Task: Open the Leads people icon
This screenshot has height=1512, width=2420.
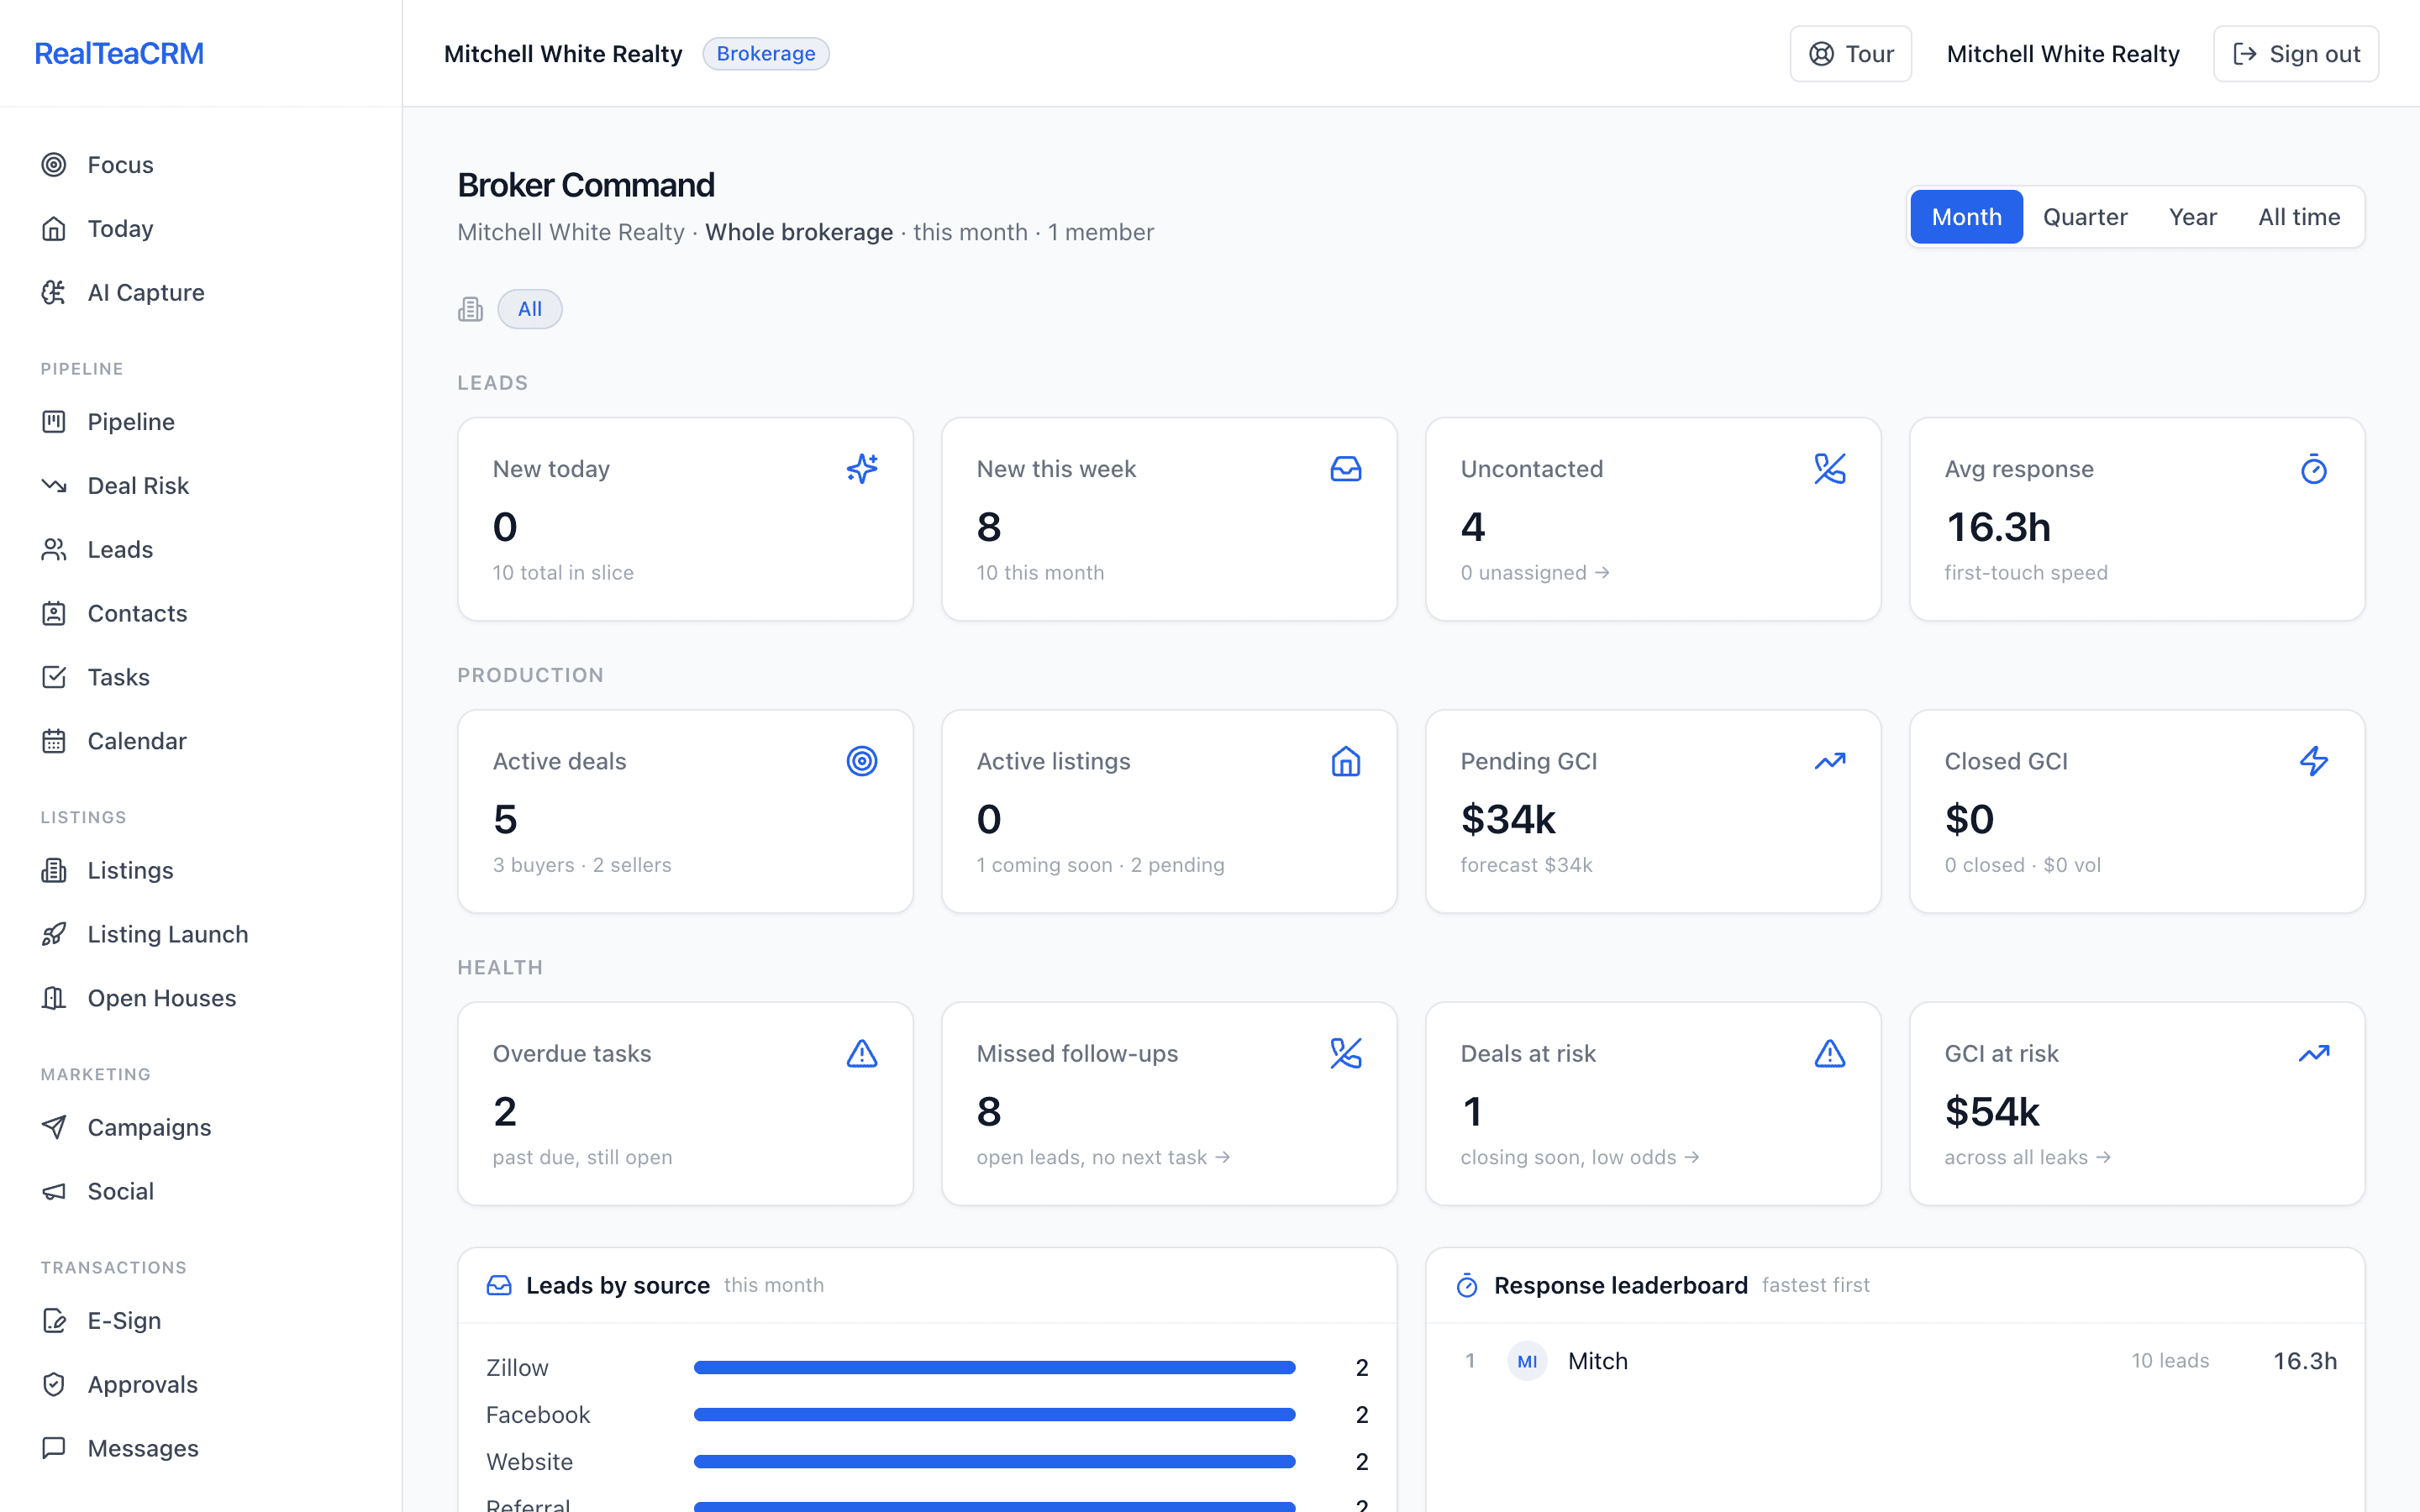Action: [x=54, y=550]
